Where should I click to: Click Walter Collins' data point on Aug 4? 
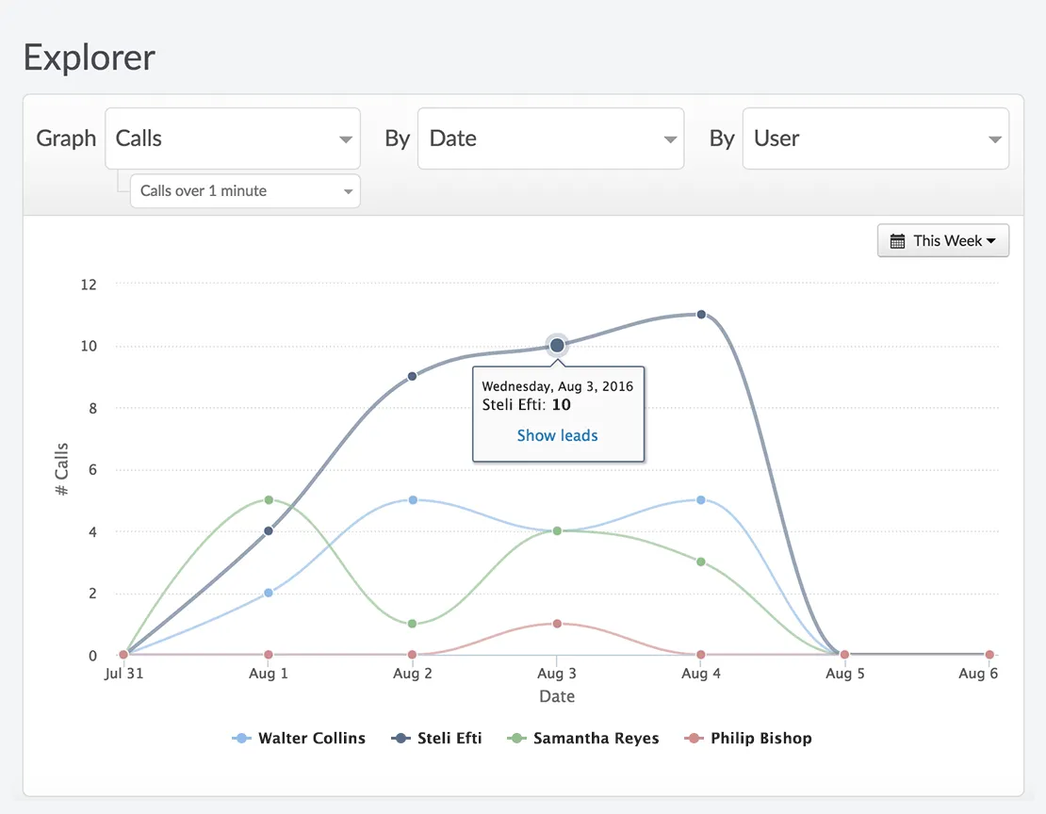click(x=700, y=499)
